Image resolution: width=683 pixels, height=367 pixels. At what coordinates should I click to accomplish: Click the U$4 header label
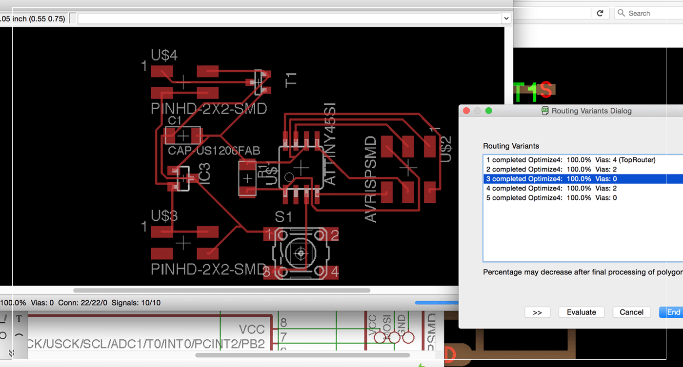coord(164,55)
